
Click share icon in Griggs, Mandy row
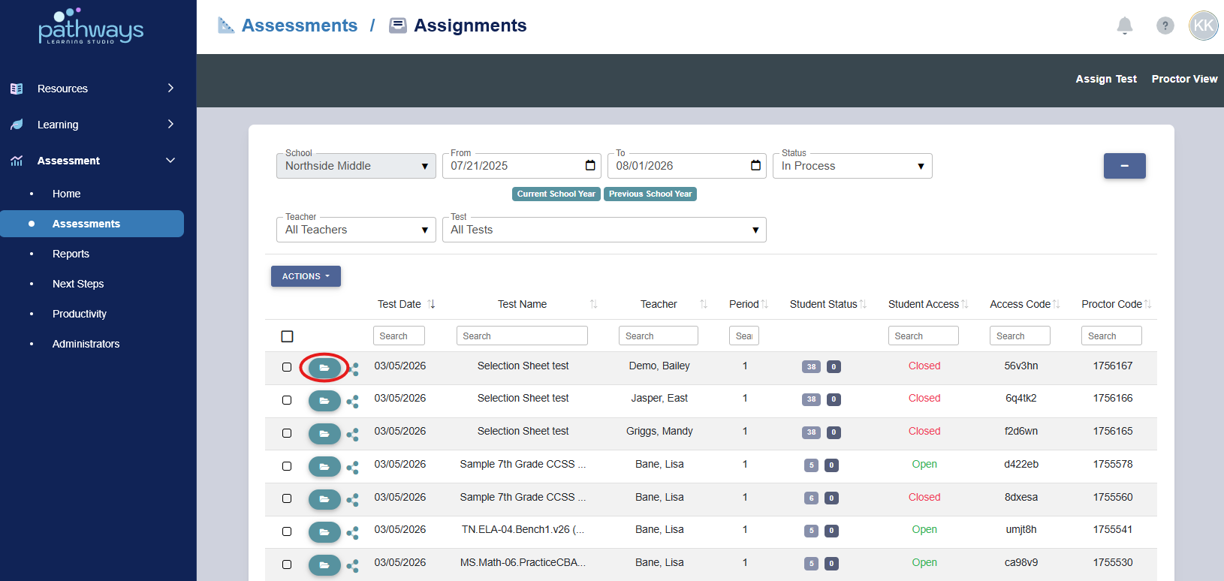(x=353, y=435)
